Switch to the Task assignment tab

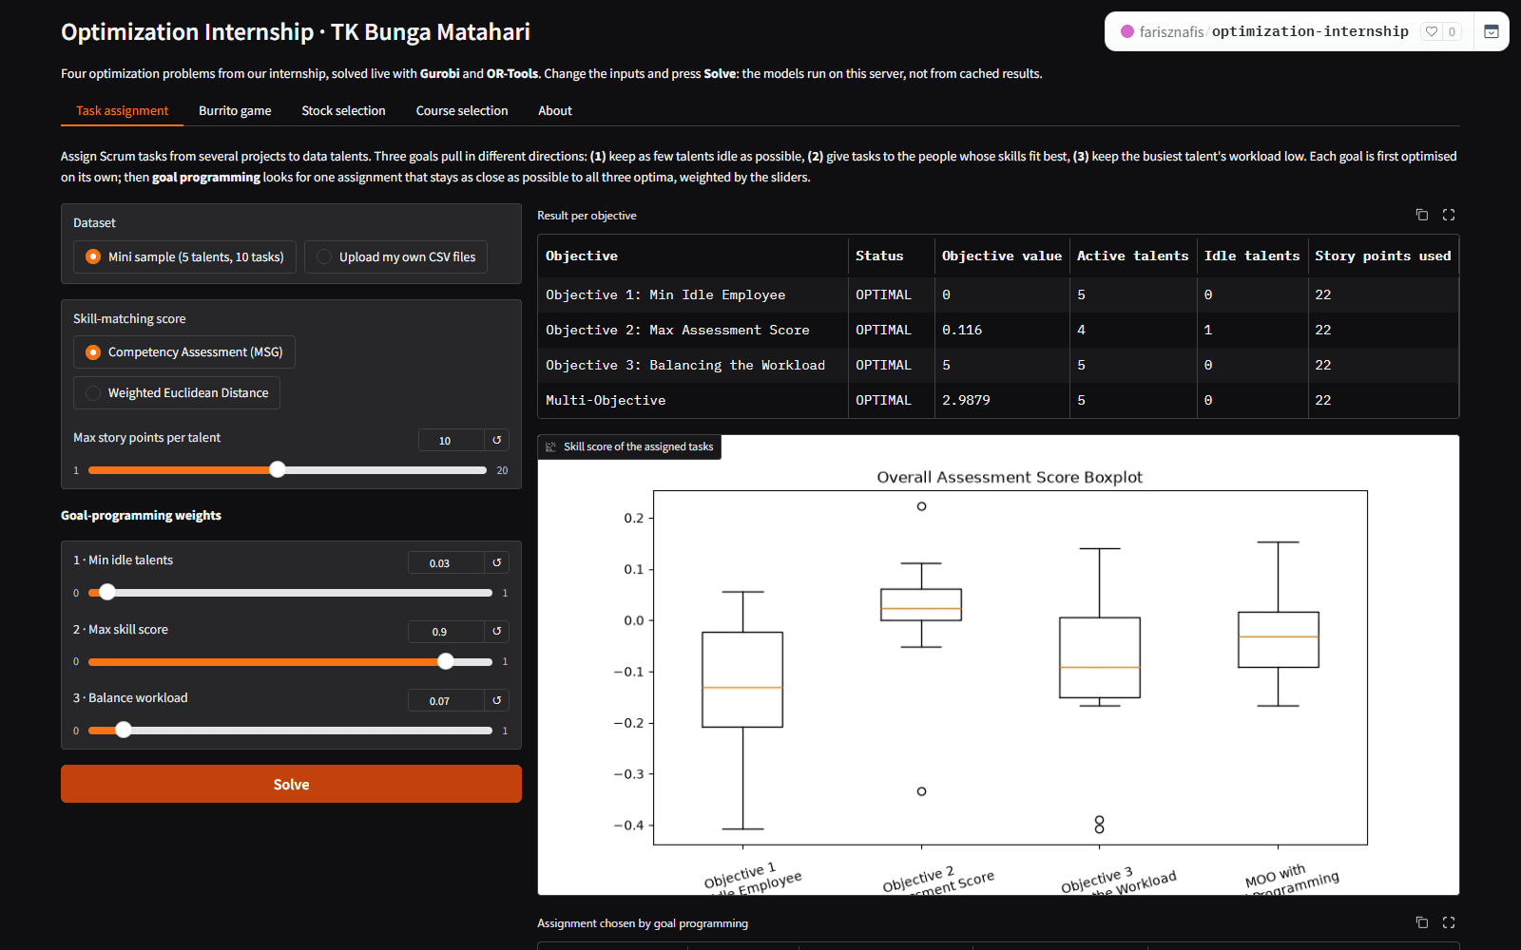tap(122, 110)
